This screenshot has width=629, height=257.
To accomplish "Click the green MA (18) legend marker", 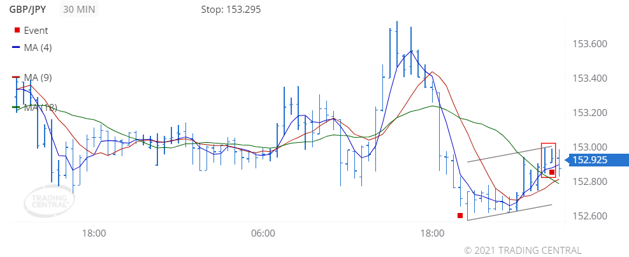I will tap(17, 108).
